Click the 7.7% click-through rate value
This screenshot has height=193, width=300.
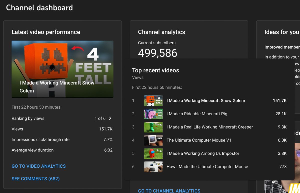(108, 140)
